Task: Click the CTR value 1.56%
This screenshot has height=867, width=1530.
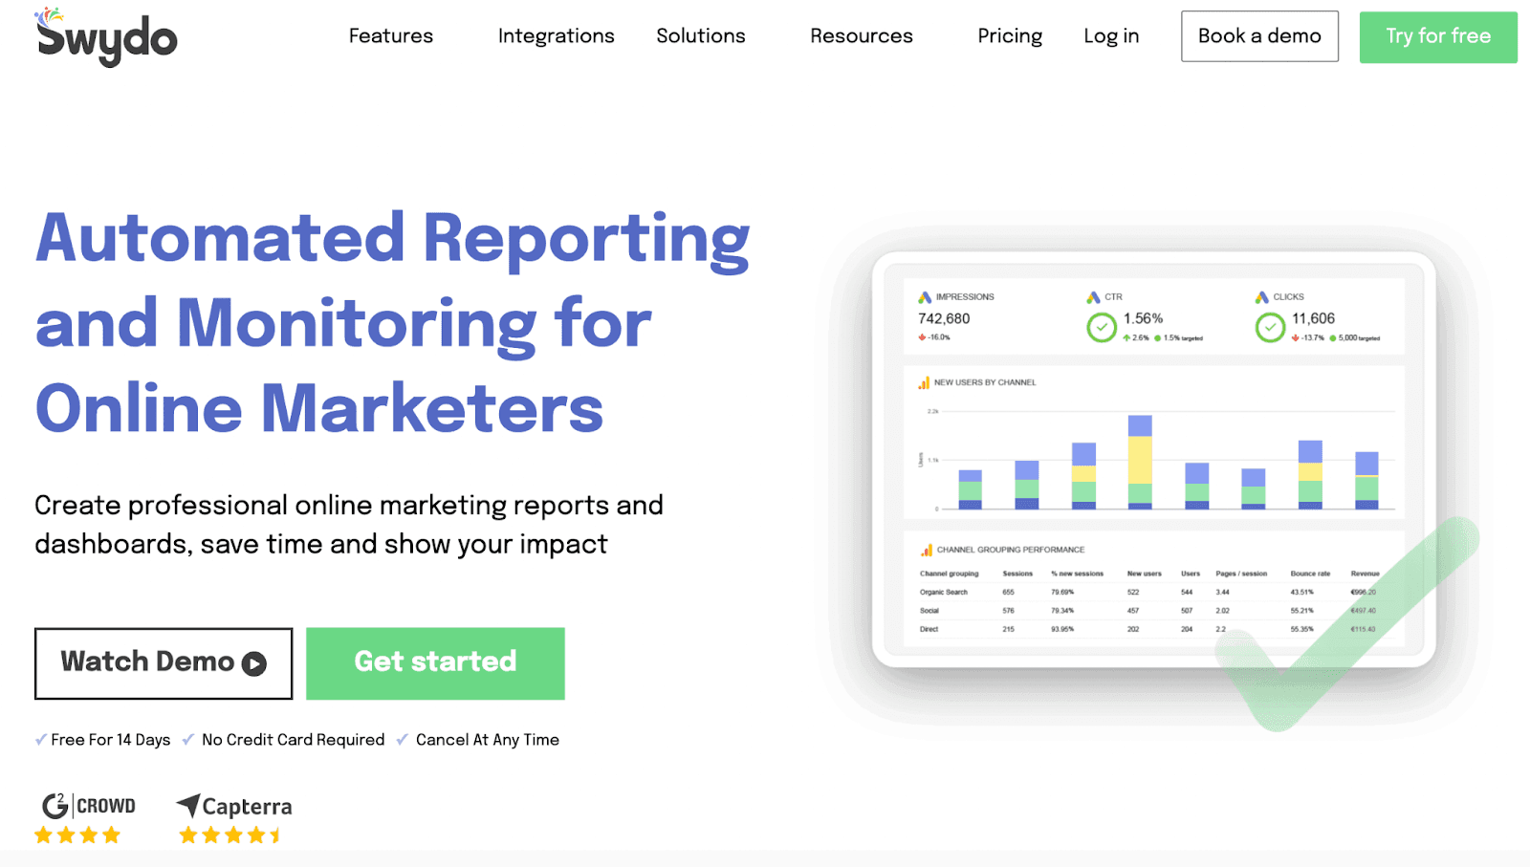Action: coord(1144,318)
